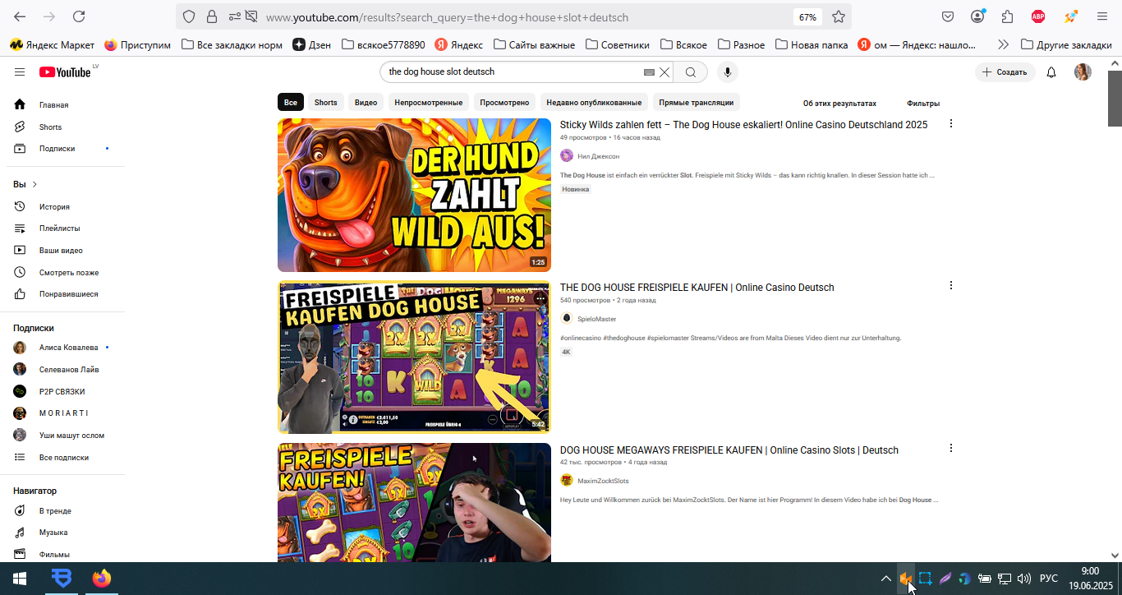Focus the YouTube search input field

513,72
